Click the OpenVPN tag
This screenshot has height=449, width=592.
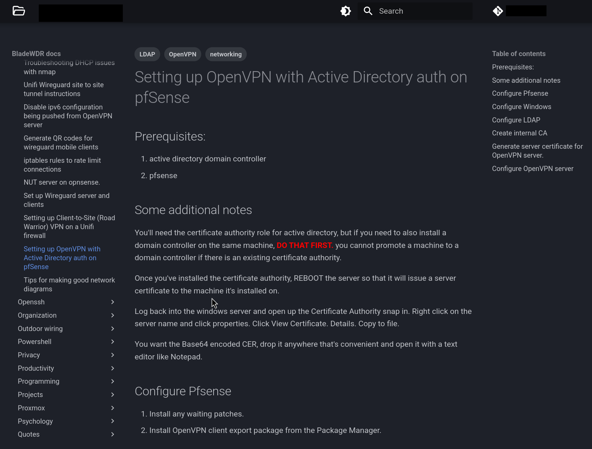point(182,54)
